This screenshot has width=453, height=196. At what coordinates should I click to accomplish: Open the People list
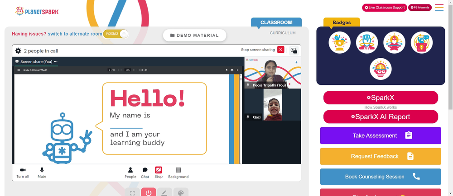(x=130, y=173)
